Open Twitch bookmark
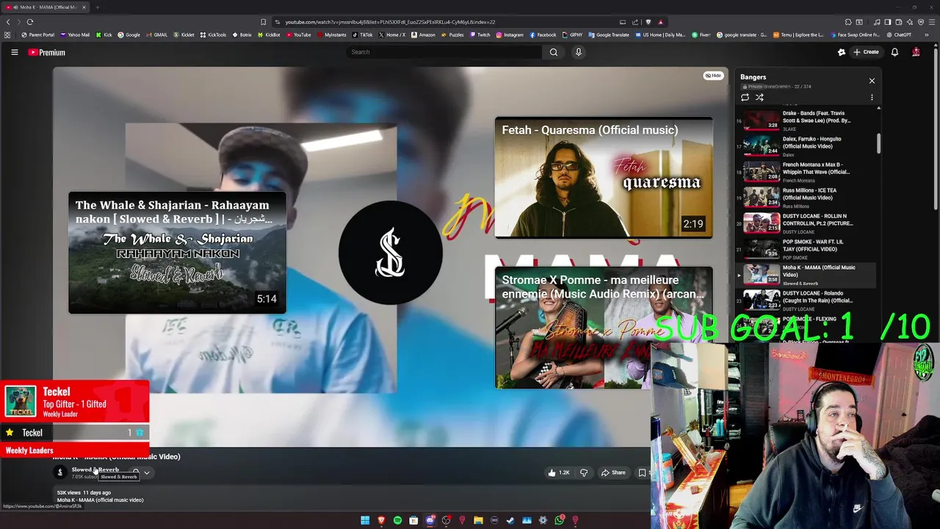 pyautogui.click(x=480, y=35)
